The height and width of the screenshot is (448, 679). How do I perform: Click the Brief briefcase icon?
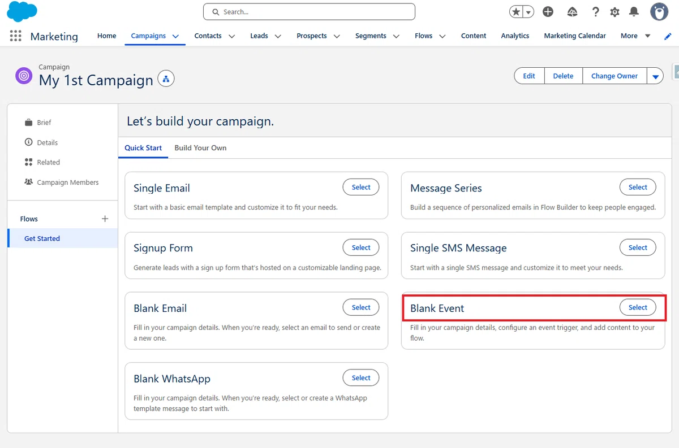tap(29, 123)
